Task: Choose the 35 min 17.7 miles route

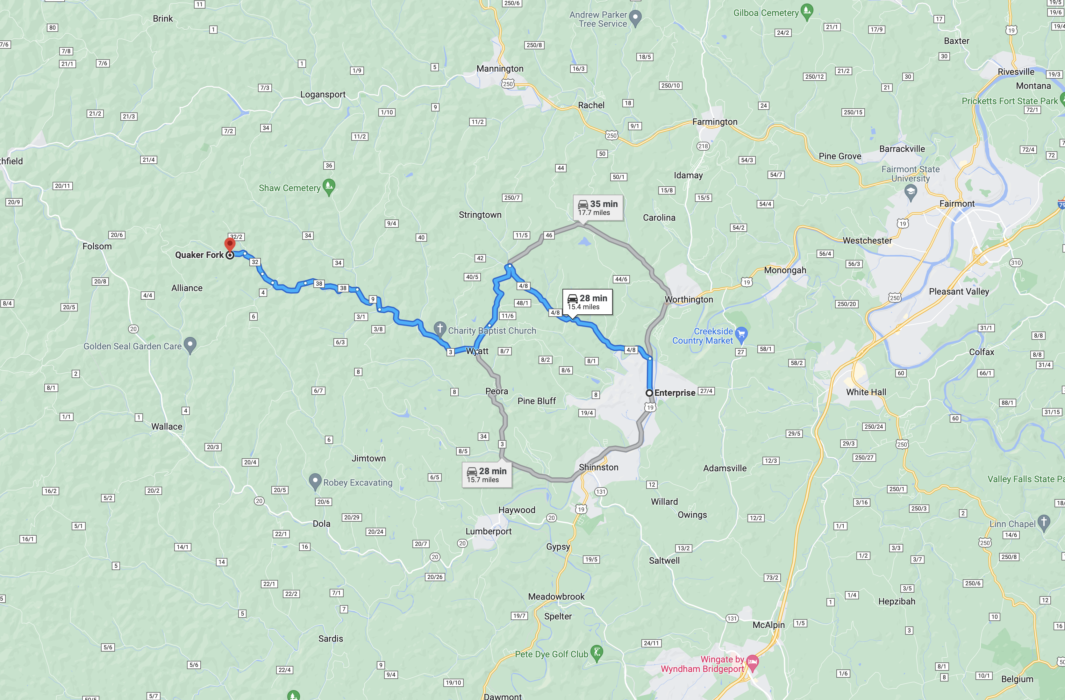Action: pyautogui.click(x=598, y=208)
